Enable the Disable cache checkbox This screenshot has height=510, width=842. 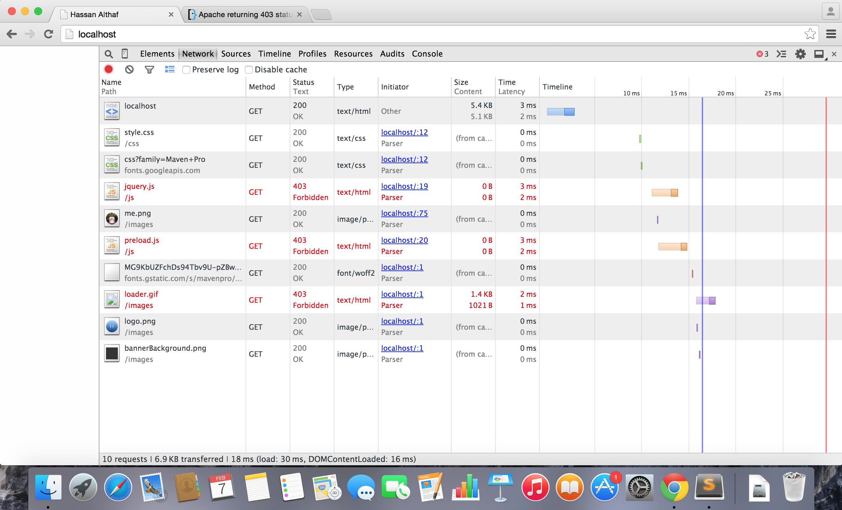249,70
